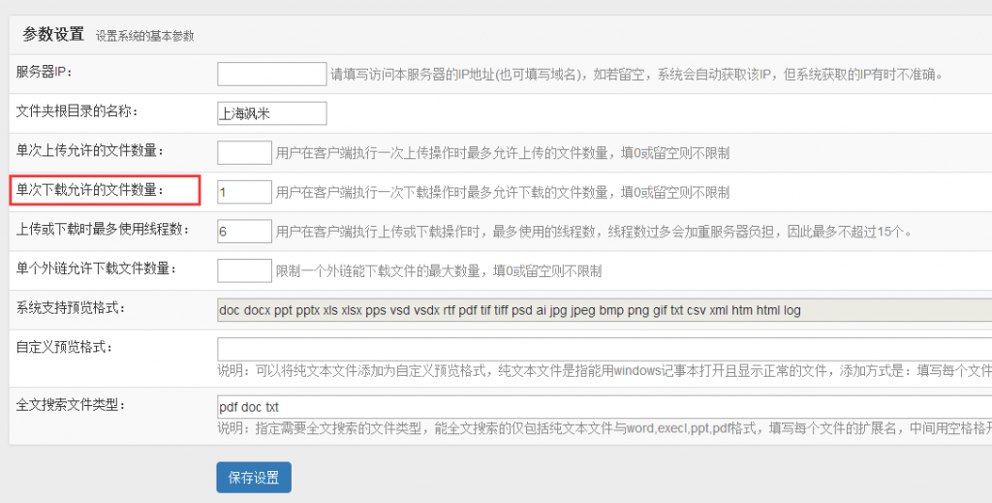Click the 服务器IP input field
992x503 pixels.
(x=271, y=74)
